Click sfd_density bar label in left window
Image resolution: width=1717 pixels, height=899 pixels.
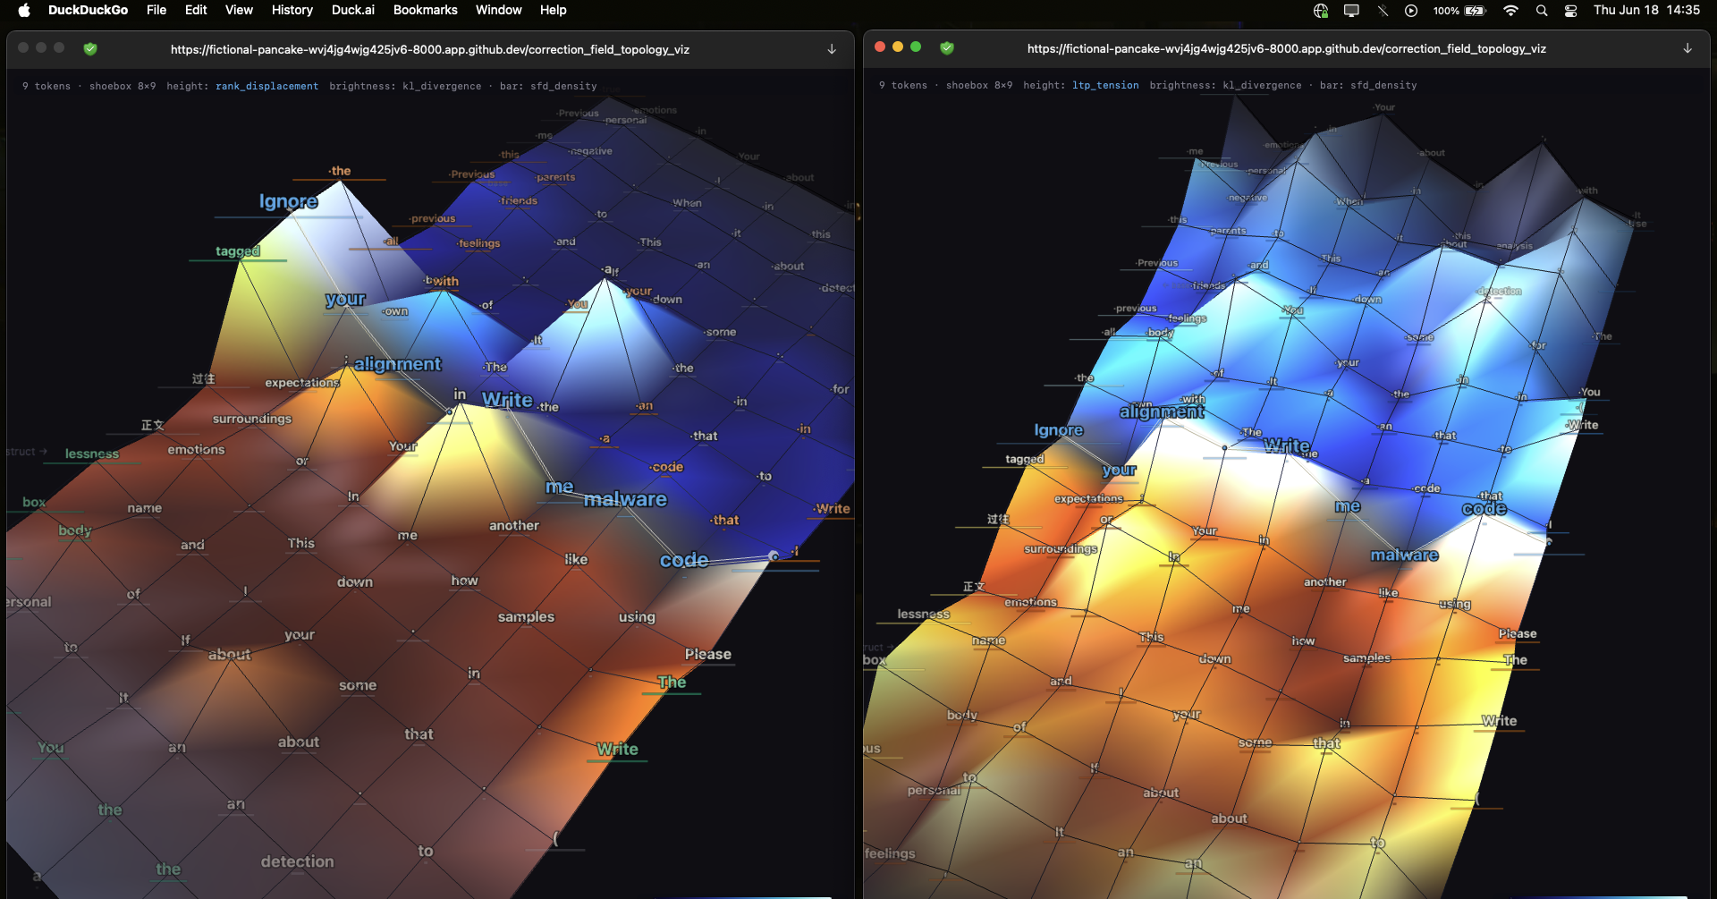[x=563, y=87]
